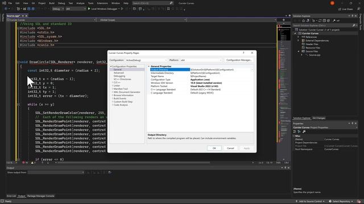
Task: Click the word wrap icon in the Output toolbar
Action: (x=110, y=172)
